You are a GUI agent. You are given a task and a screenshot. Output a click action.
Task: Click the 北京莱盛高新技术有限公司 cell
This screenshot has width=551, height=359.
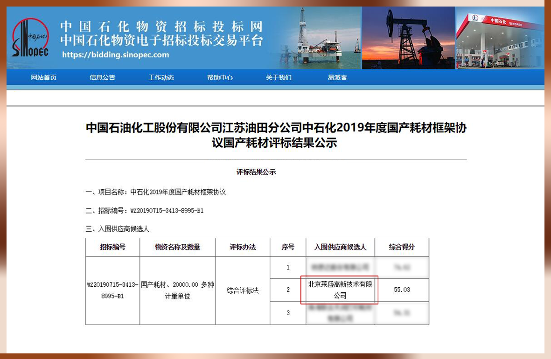tap(340, 290)
